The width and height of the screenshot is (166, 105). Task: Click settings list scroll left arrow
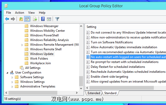(x=87, y=88)
